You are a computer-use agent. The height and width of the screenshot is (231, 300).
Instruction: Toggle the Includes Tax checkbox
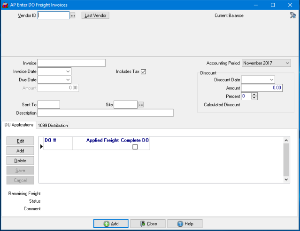tap(144, 72)
